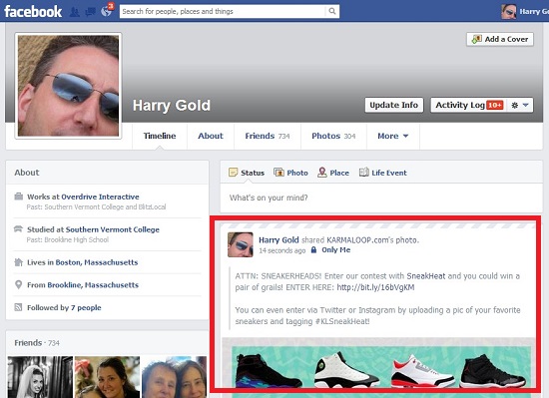This screenshot has height=398, width=549.
Task: Click the feed icon beside Followed by
Action: pyautogui.click(x=18, y=307)
